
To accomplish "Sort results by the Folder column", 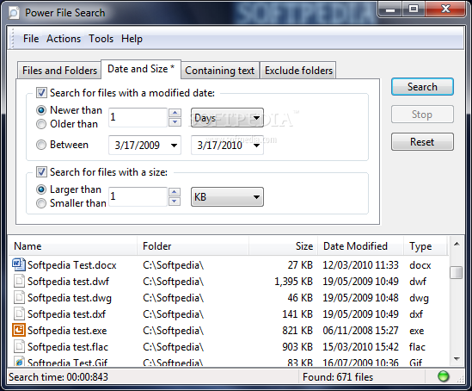I will [x=193, y=246].
